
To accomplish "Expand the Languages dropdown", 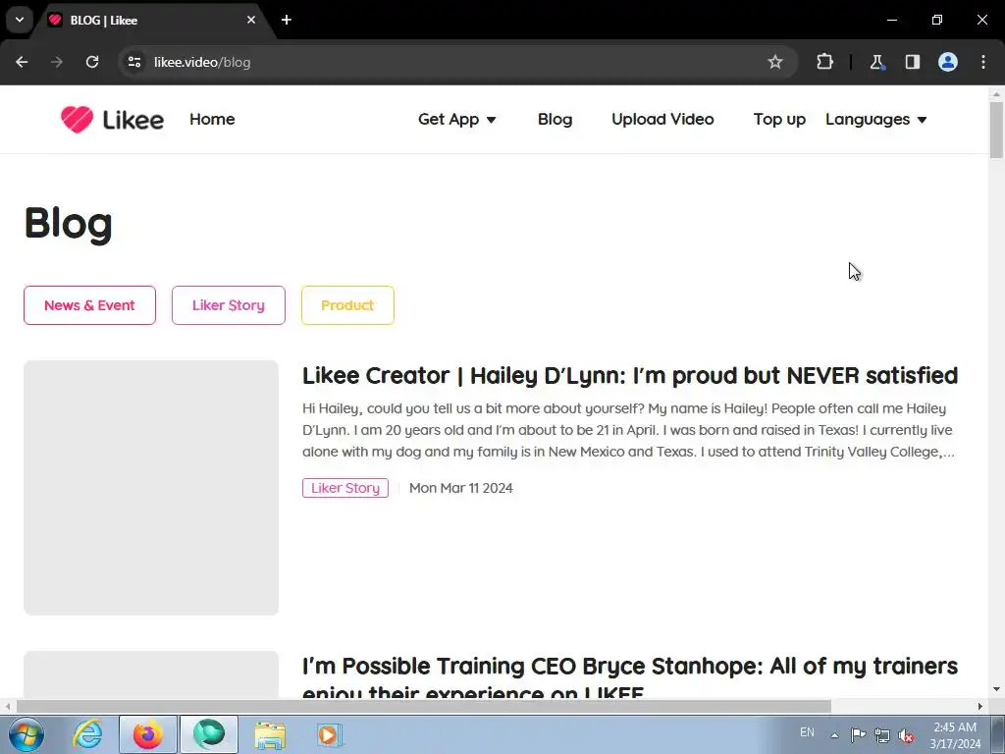I will [x=876, y=119].
